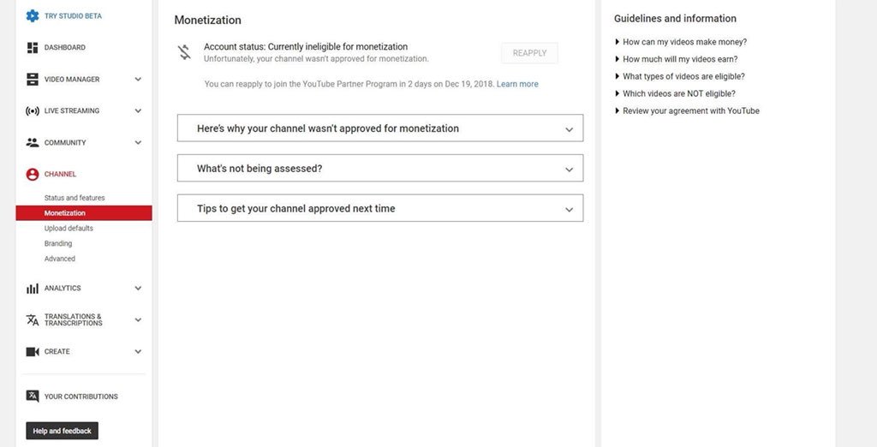Open the Branding settings page
The width and height of the screenshot is (877, 447).
[58, 243]
